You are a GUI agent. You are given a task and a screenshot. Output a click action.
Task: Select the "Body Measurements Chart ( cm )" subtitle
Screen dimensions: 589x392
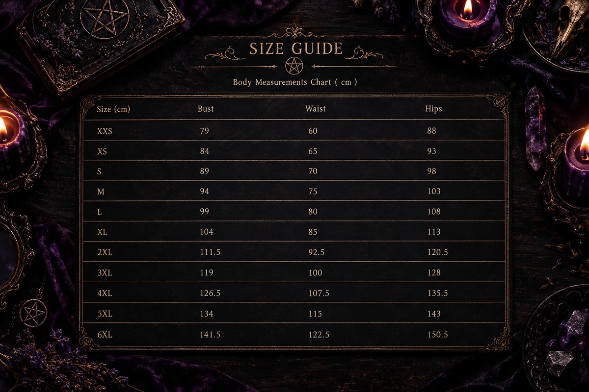pos(295,82)
